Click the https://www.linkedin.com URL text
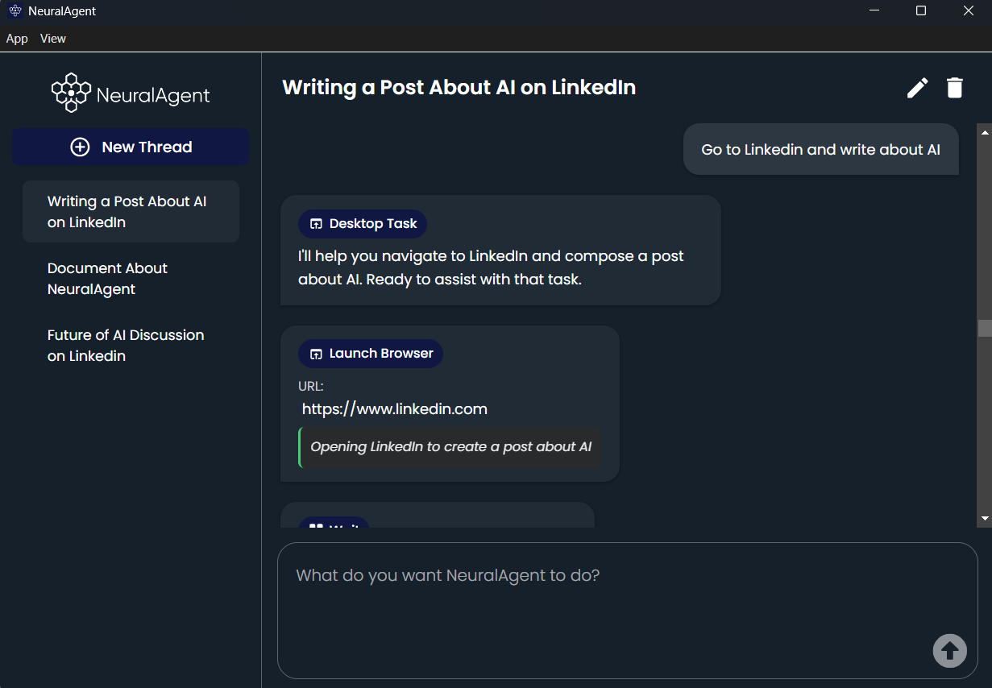 [x=395, y=409]
